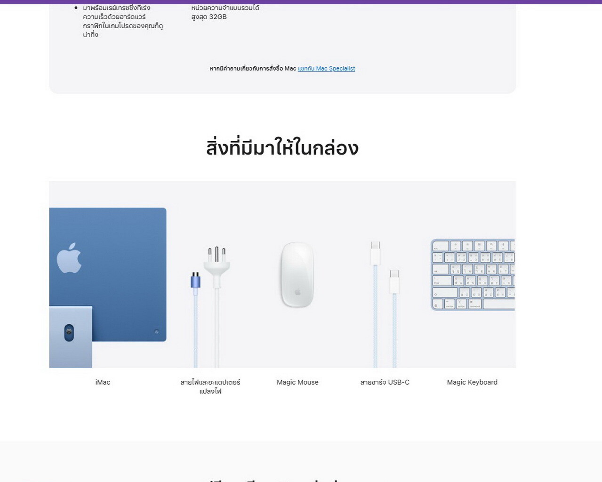The height and width of the screenshot is (482, 602).
Task: Click the blue iMac back panel image
Action: (x=108, y=275)
